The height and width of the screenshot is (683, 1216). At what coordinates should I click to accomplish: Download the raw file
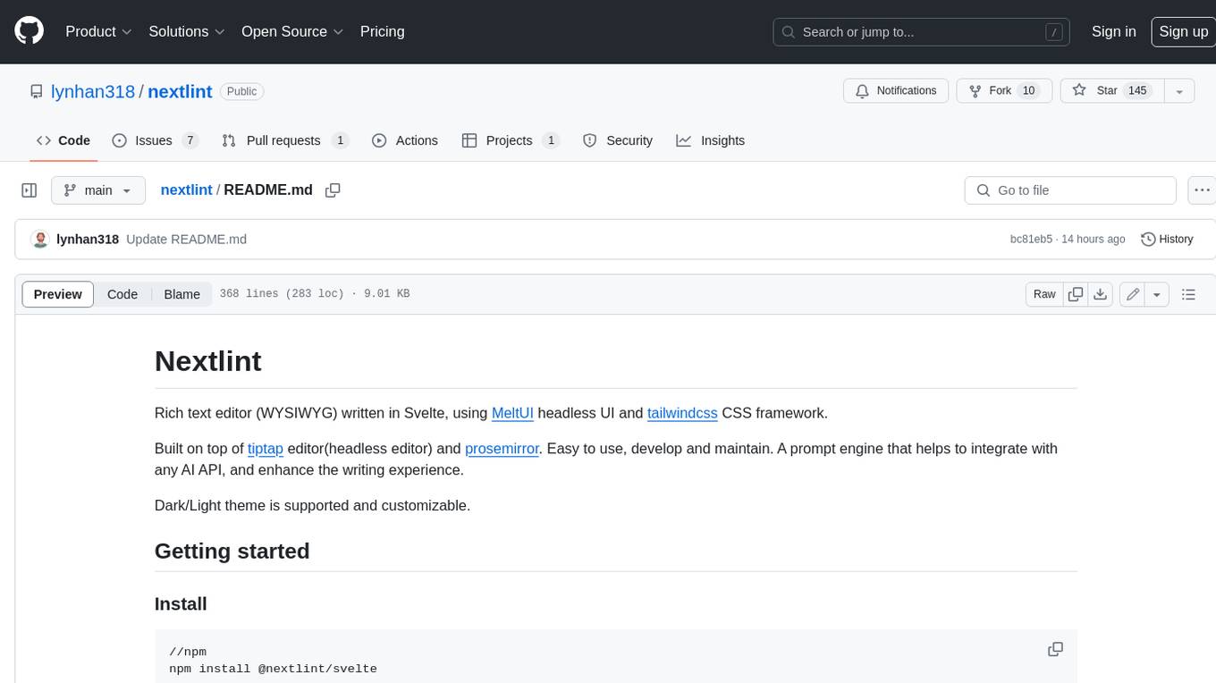coord(1101,294)
